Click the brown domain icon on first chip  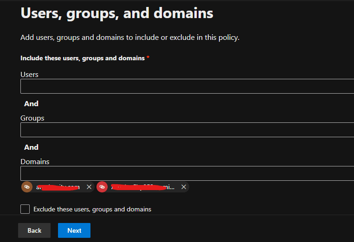27,187
